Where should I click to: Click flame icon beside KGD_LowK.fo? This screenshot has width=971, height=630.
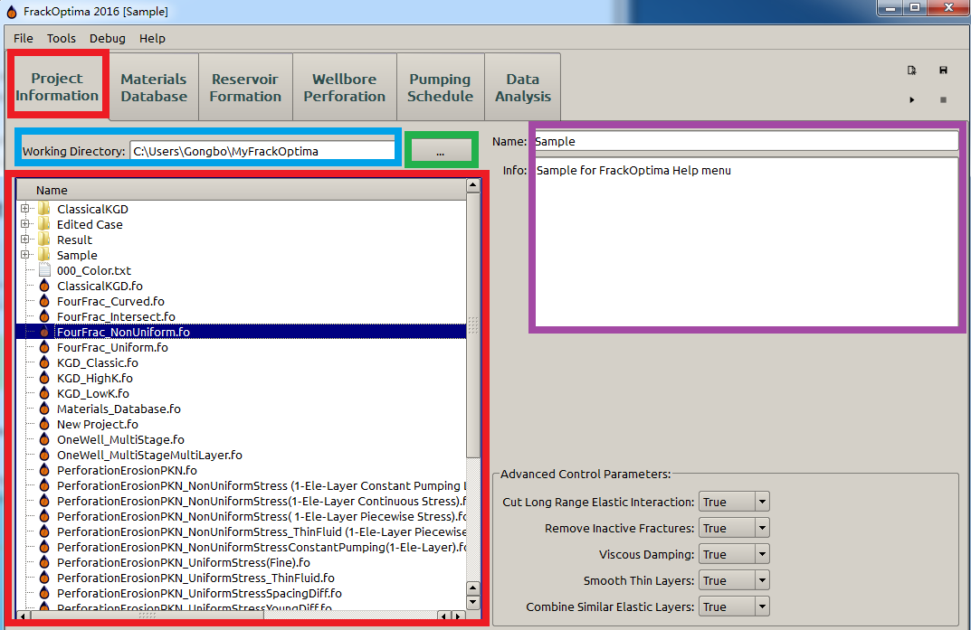[x=44, y=393]
